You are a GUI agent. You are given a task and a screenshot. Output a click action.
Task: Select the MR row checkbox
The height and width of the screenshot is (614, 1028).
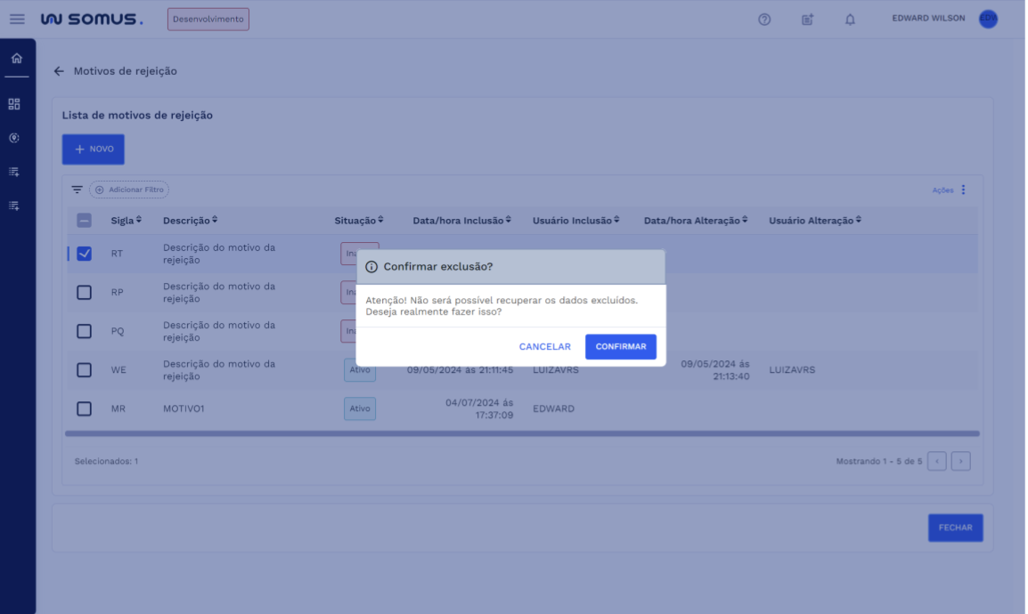pos(84,409)
